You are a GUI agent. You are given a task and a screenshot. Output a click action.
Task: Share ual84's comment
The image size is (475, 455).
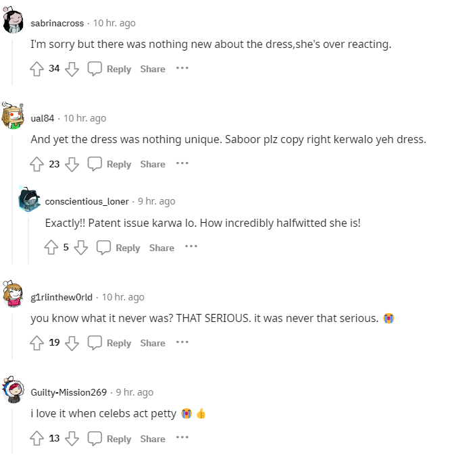[x=153, y=164]
